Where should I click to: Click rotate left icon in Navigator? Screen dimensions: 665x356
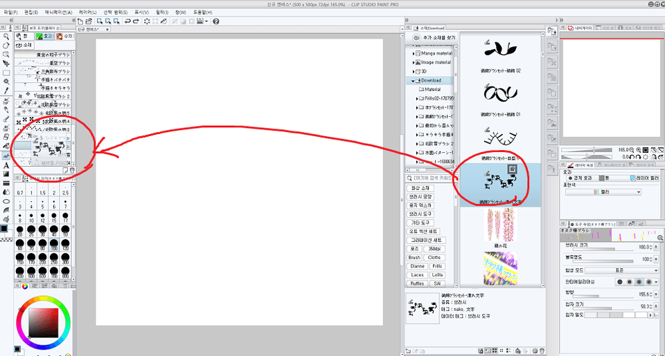coord(632,157)
